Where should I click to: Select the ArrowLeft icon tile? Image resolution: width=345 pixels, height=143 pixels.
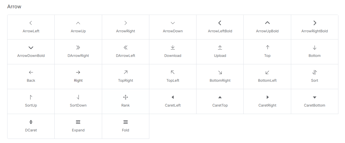pos(31,27)
